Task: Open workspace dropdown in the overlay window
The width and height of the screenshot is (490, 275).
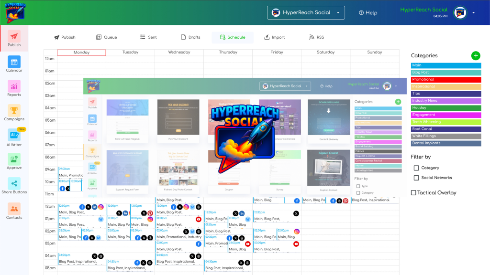Action: (x=285, y=86)
